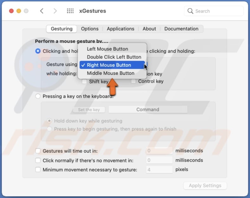The width and height of the screenshot is (250, 198).
Task: Open the Documentation tab
Action: tap(181, 29)
